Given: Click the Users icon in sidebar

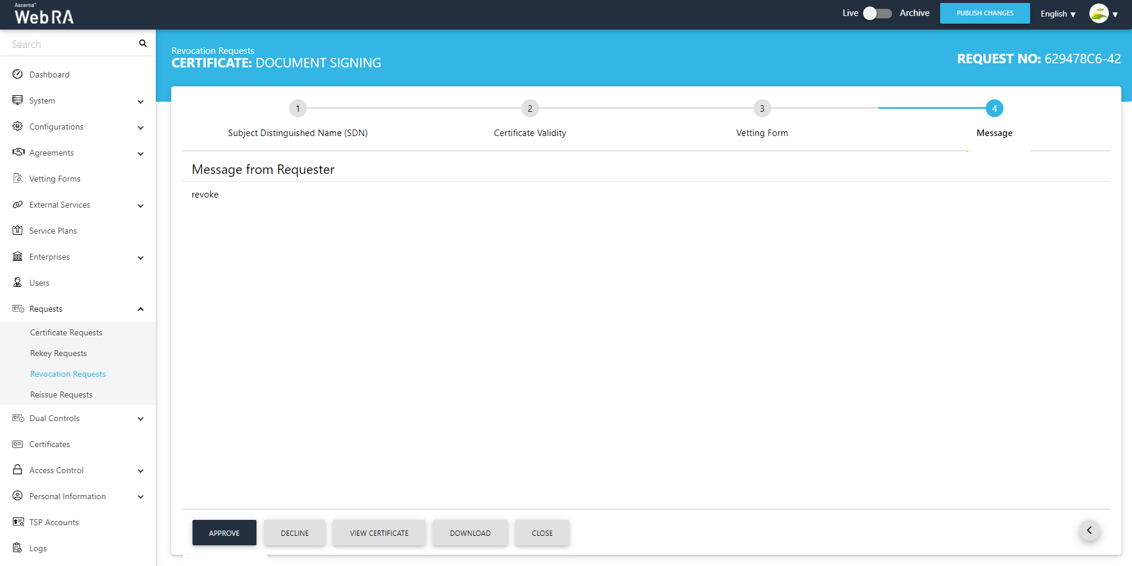Looking at the screenshot, I should coord(18,283).
